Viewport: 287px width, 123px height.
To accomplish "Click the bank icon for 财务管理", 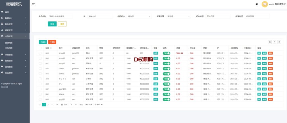I will click(2, 24).
